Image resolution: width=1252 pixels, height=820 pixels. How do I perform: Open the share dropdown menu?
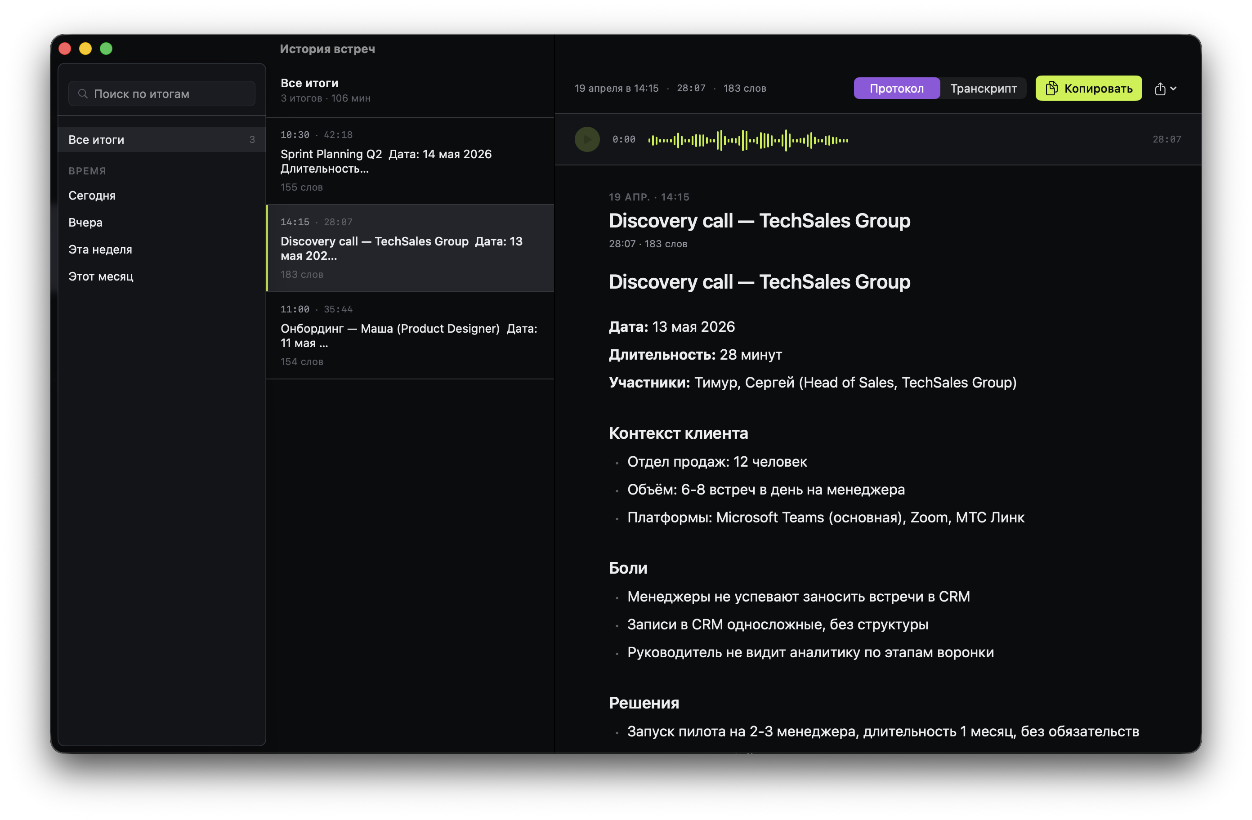[x=1165, y=89]
